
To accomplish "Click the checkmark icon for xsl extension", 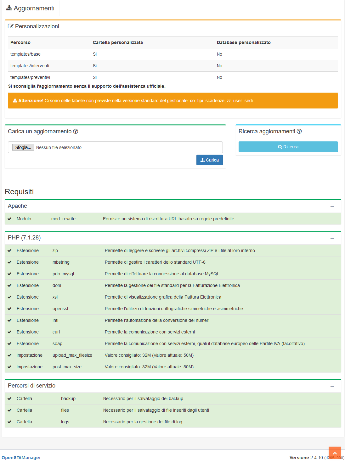I will [9, 297].
